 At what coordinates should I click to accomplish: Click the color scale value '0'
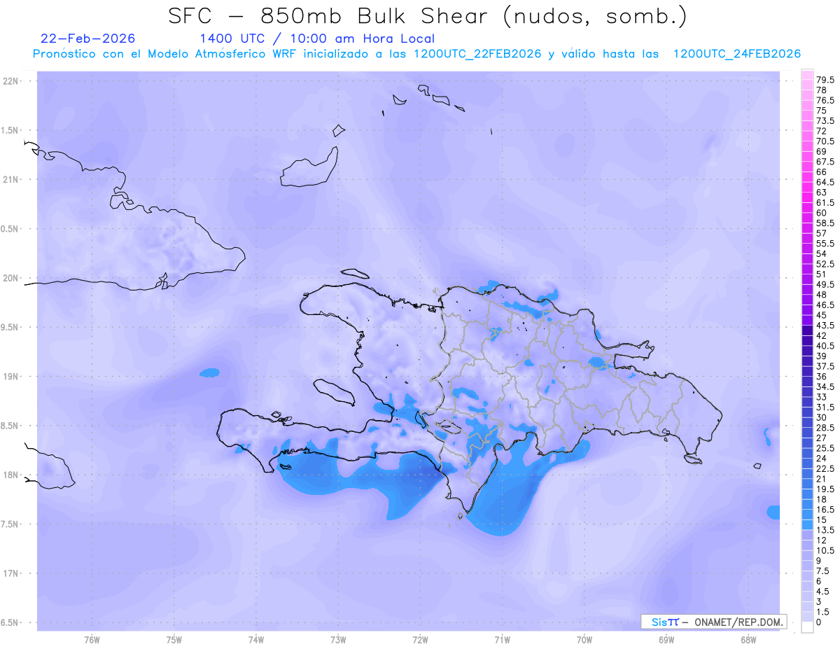coord(819,622)
